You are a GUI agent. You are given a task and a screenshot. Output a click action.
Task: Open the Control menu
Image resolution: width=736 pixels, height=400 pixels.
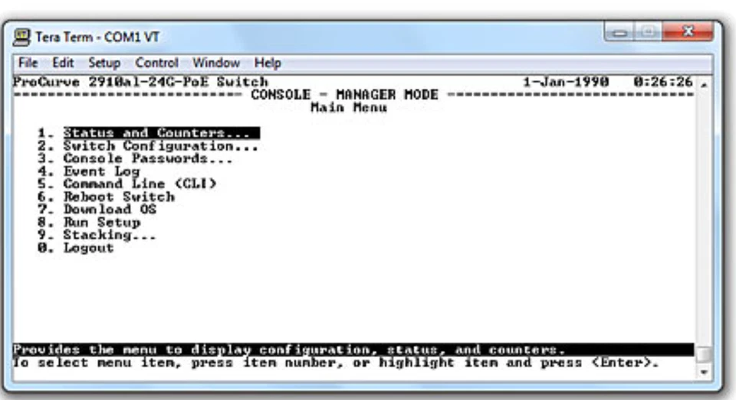coord(156,63)
